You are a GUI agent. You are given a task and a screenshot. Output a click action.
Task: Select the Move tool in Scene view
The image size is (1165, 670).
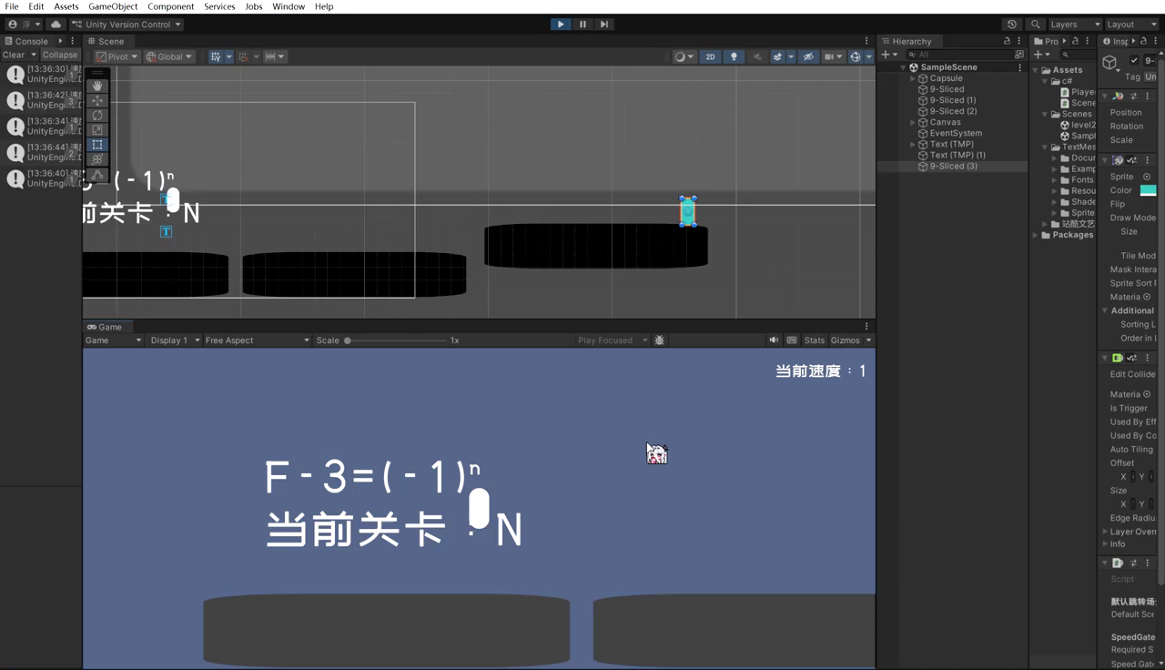tap(97, 101)
